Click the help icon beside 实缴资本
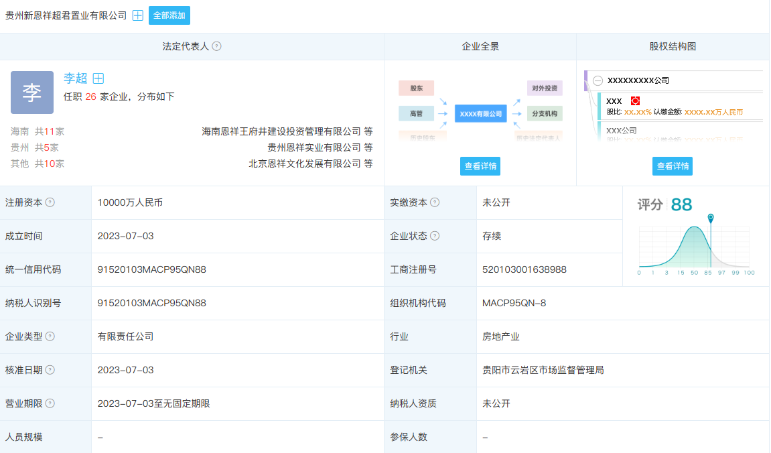The height and width of the screenshot is (453, 771). 435,202
